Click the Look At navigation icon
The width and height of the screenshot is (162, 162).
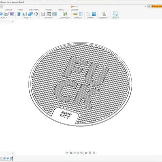pos(71,153)
